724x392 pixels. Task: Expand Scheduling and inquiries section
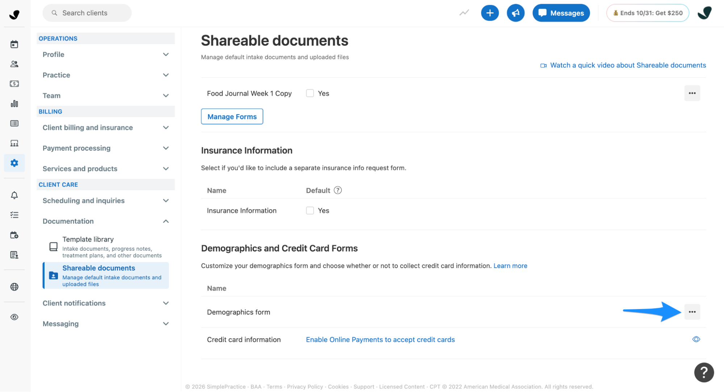(x=105, y=200)
